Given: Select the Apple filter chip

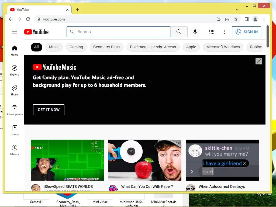Looking at the screenshot, I should pyautogui.click(x=191, y=47).
